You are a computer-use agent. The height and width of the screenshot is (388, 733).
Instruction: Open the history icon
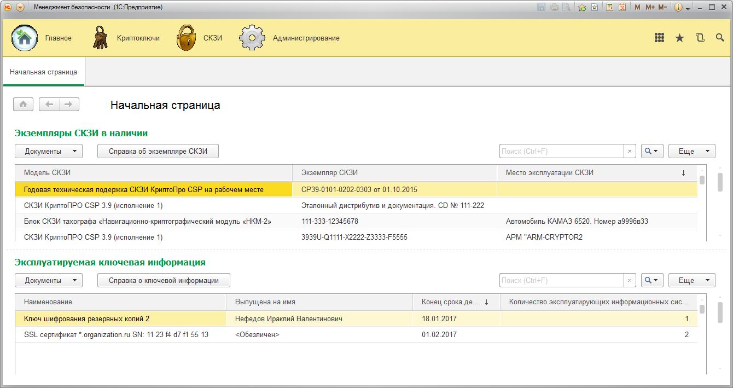click(x=700, y=38)
